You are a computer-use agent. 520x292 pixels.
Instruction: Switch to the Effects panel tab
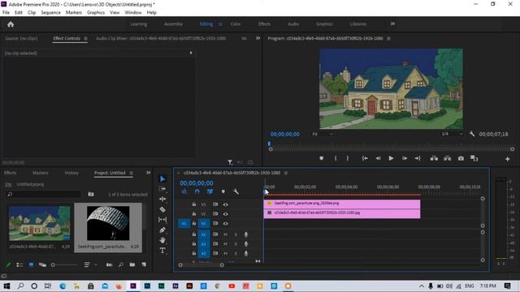(10, 173)
